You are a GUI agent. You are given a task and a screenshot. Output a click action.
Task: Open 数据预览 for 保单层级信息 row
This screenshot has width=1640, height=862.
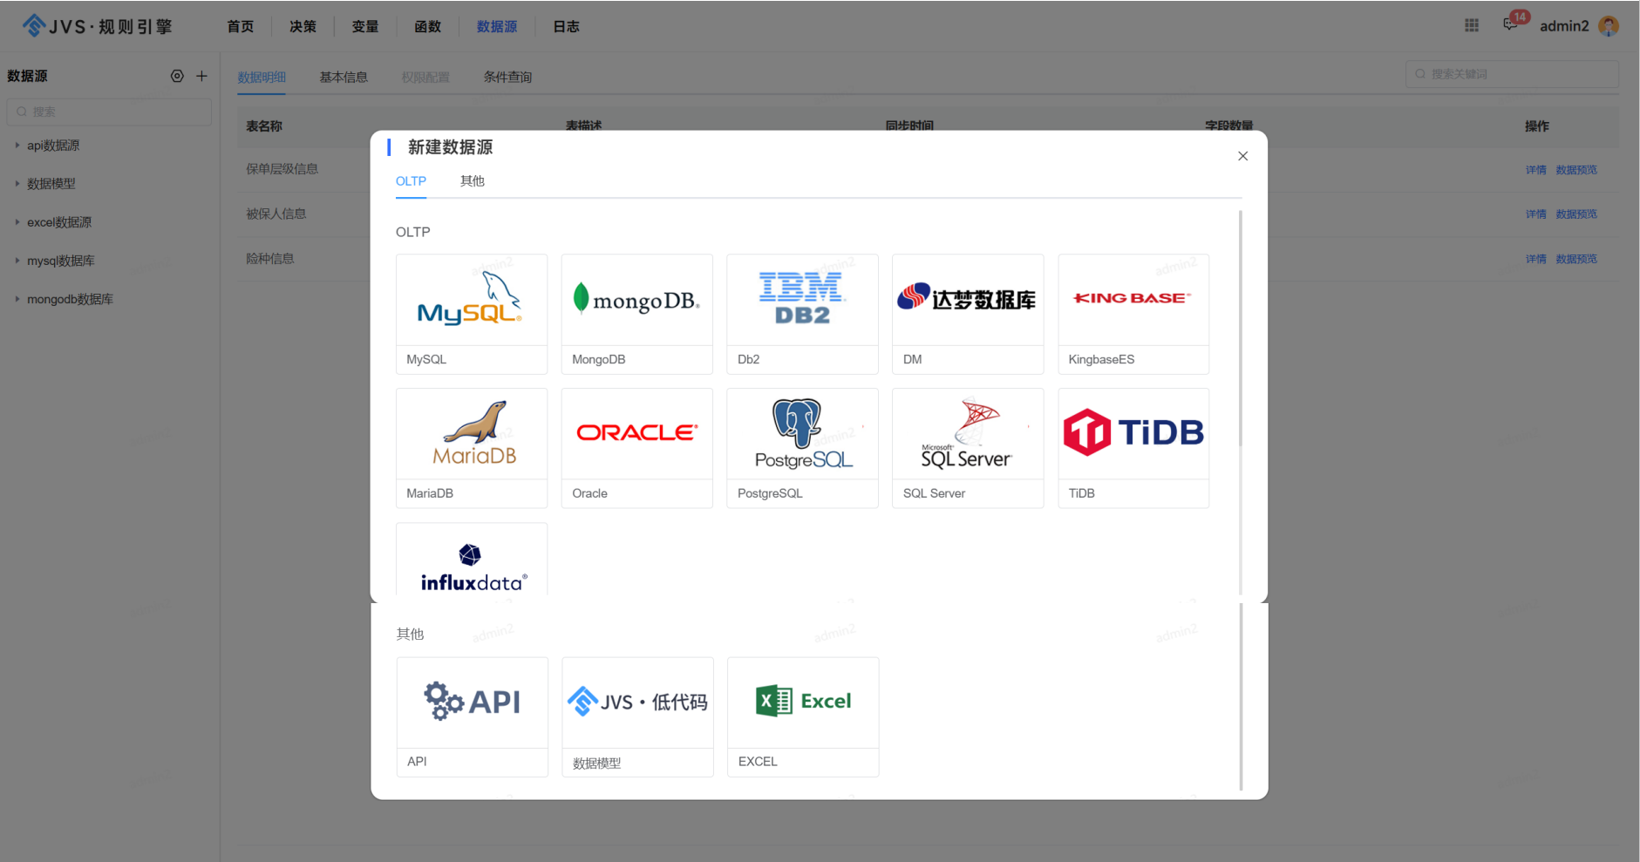click(1576, 170)
